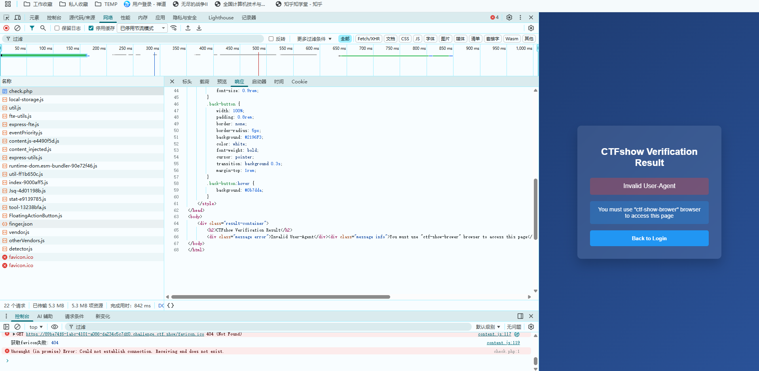Select 全部 request type filter
Image resolution: width=759 pixels, height=371 pixels.
pyautogui.click(x=345, y=39)
